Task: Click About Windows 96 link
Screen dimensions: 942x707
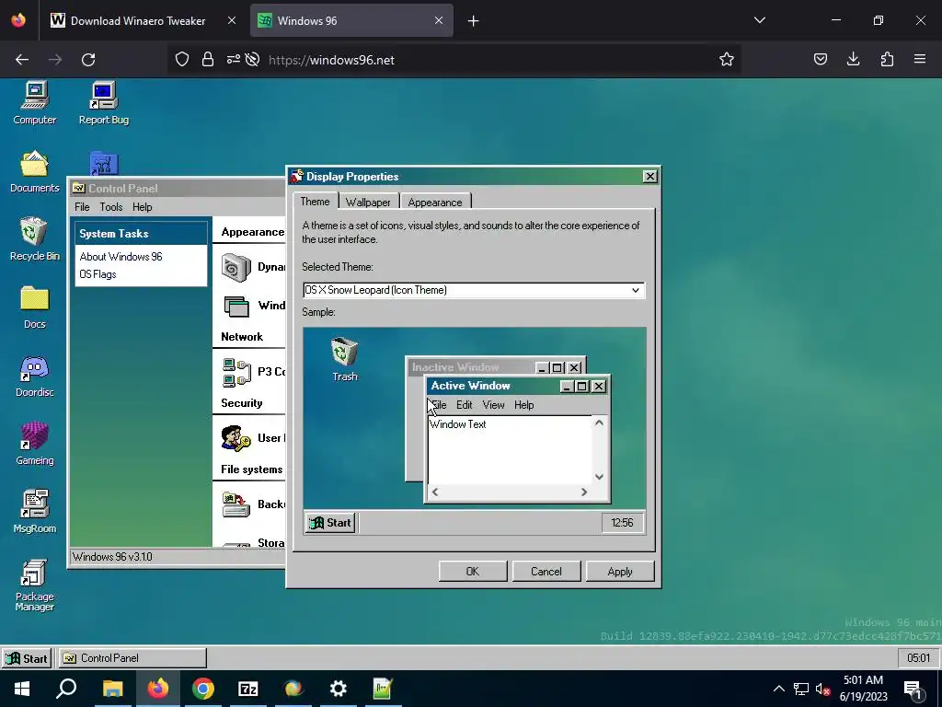Action: (x=121, y=257)
